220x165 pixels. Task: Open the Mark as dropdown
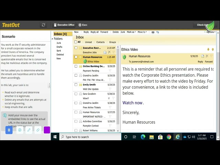[x=131, y=32]
